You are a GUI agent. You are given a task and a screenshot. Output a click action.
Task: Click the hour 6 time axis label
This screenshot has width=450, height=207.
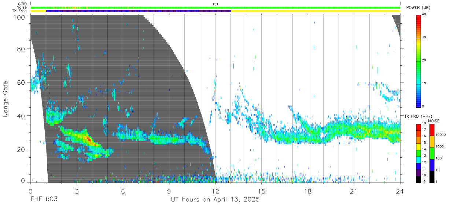click(x=123, y=191)
